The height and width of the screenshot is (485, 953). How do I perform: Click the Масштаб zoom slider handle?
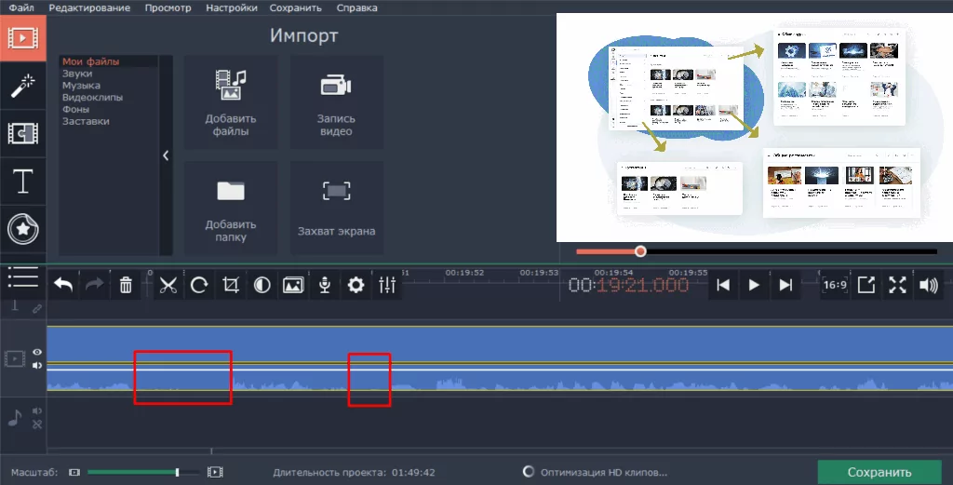coord(177,472)
